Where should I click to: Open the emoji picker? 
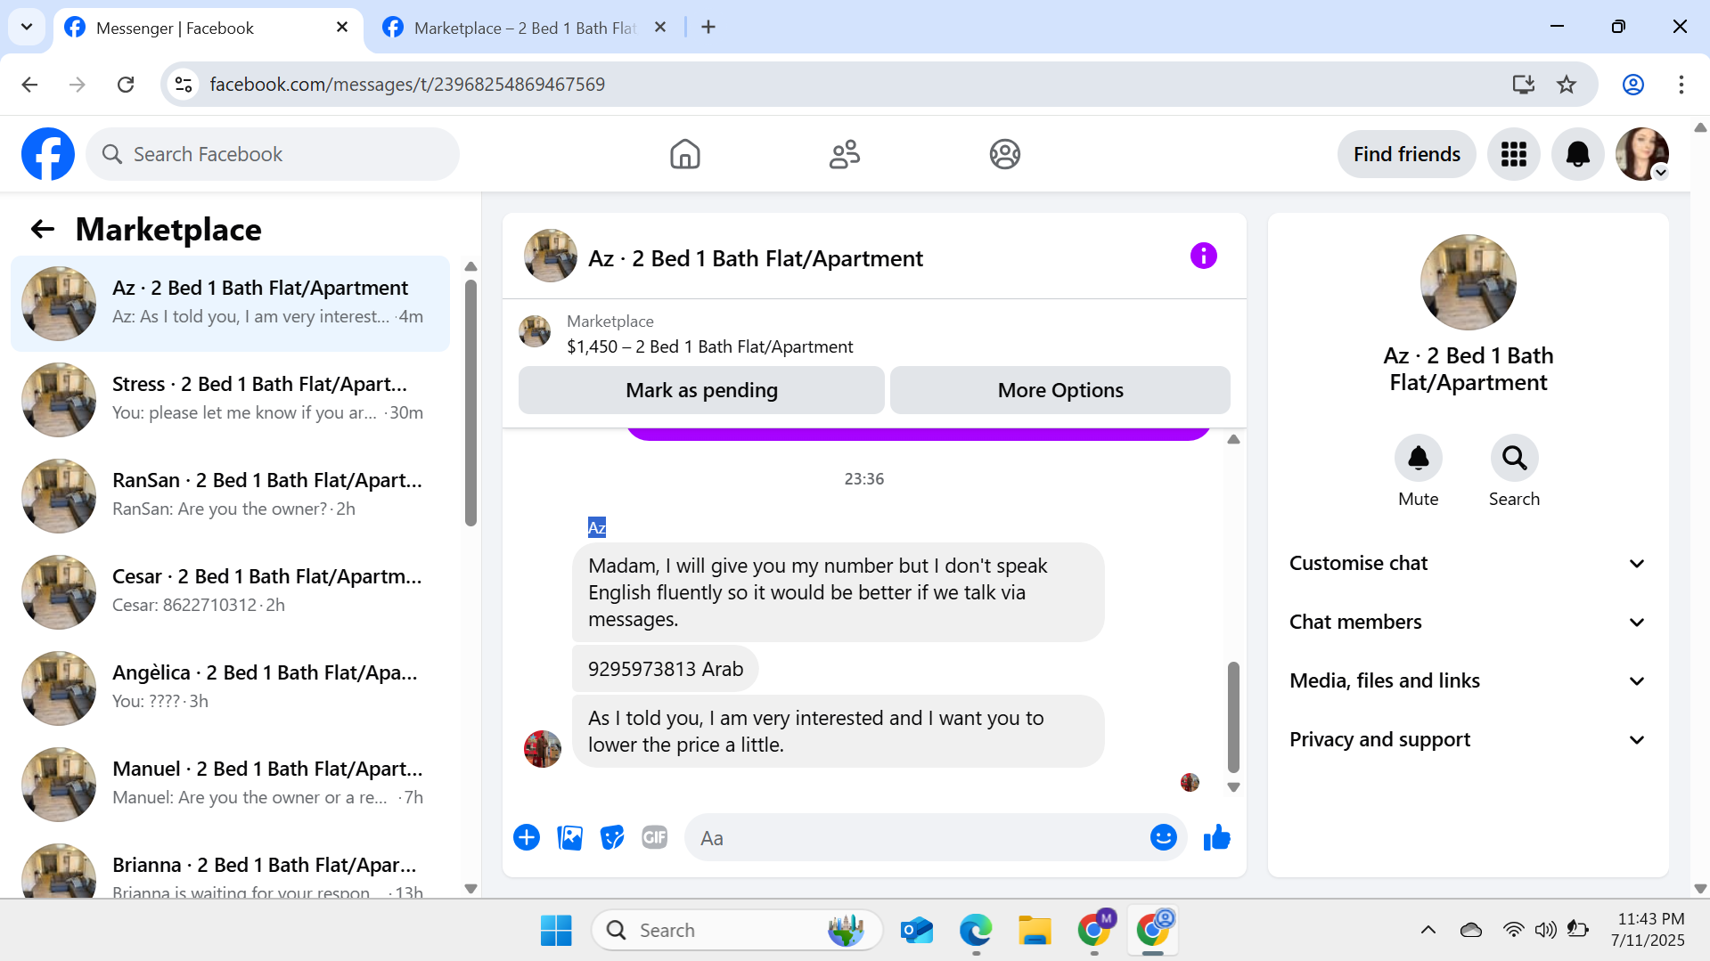tap(1163, 837)
